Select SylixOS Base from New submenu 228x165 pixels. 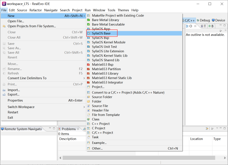pyautogui.click(x=134, y=33)
